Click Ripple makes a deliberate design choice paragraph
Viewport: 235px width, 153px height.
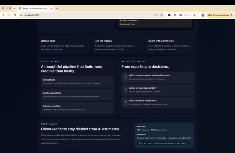(81, 139)
